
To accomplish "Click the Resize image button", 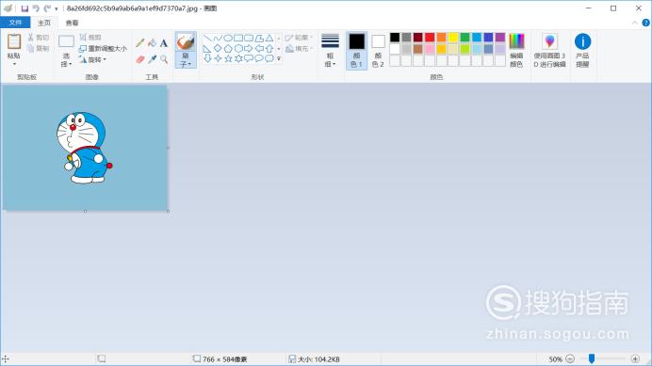I will [103, 49].
